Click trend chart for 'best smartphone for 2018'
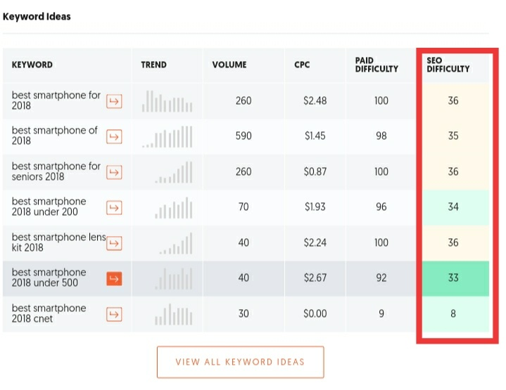The width and height of the screenshot is (506, 390). [x=167, y=101]
